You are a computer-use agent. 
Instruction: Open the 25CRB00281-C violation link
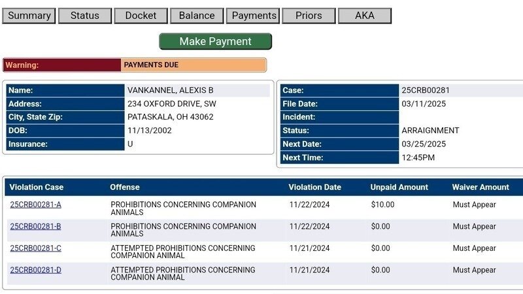pos(35,248)
